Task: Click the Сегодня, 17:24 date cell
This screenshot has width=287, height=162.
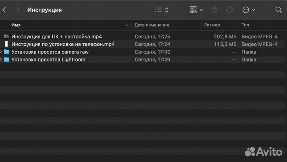Action: [x=152, y=44]
